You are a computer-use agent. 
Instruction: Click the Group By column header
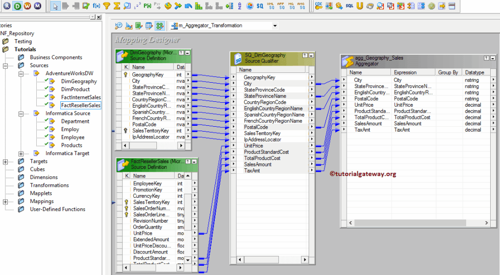448,72
